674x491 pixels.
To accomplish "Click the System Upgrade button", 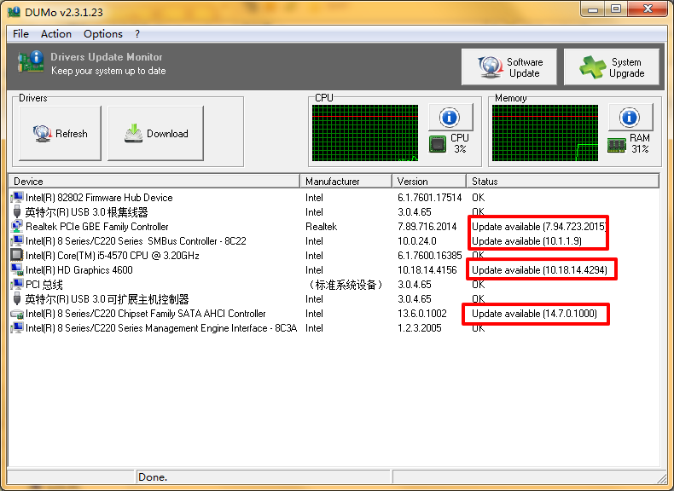I will click(x=611, y=67).
